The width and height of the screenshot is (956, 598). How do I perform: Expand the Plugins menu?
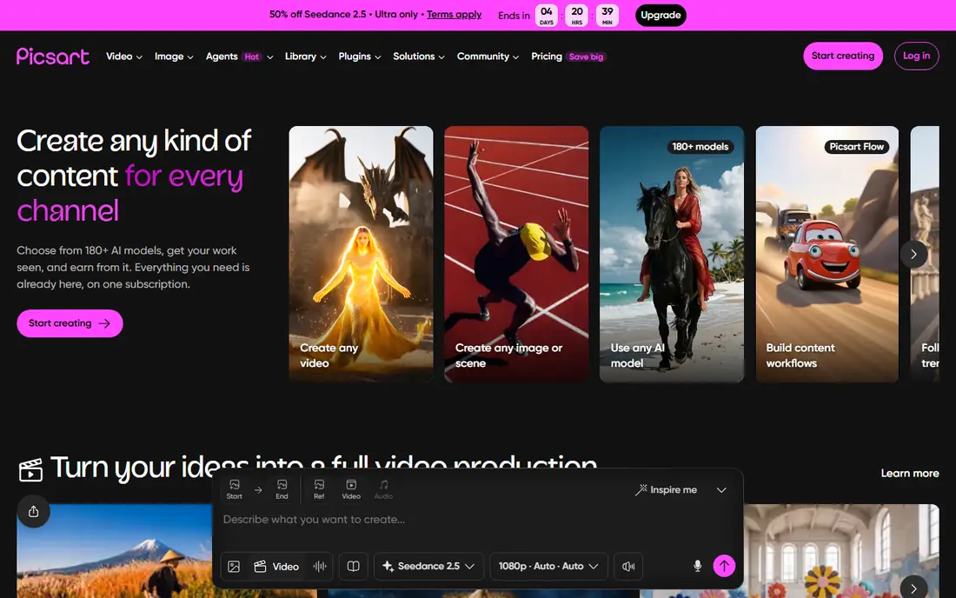click(360, 56)
